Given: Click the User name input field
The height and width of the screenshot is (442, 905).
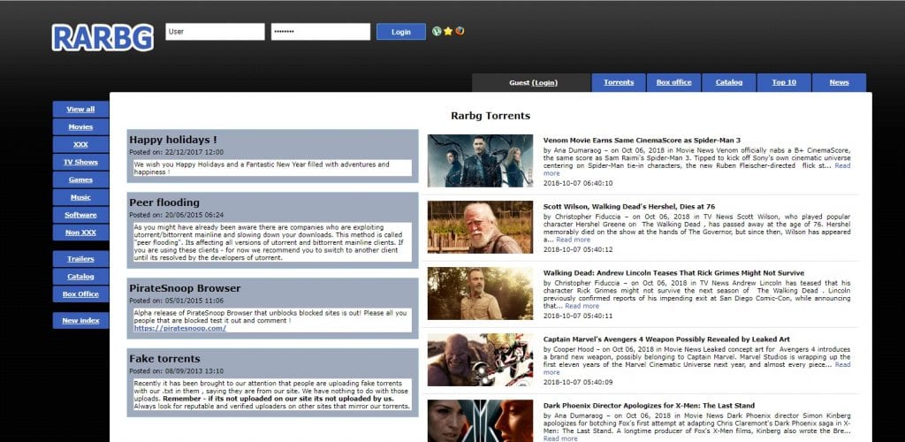Looking at the screenshot, I should coord(215,32).
